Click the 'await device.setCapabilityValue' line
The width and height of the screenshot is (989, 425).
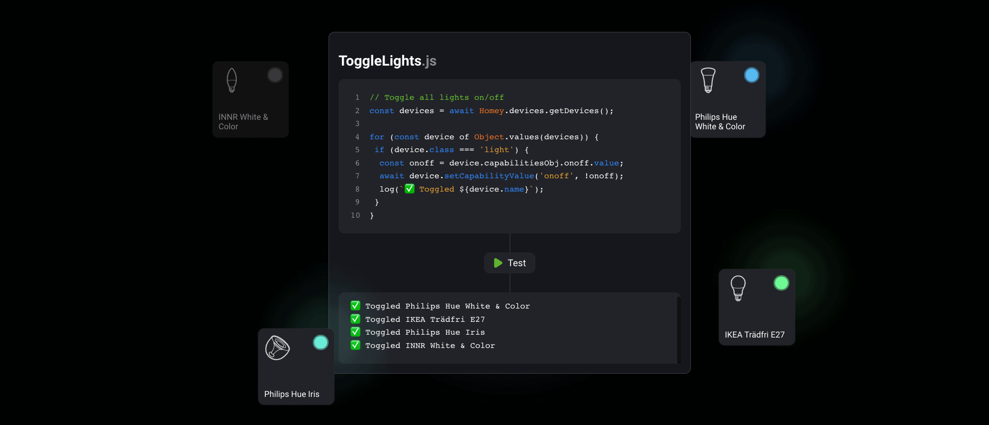pyautogui.click(x=501, y=176)
